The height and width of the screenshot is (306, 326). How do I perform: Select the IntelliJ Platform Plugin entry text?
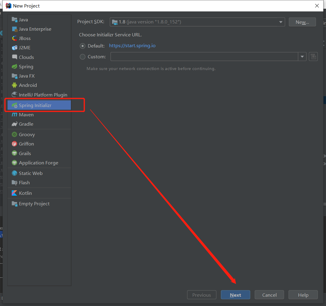pos(43,95)
